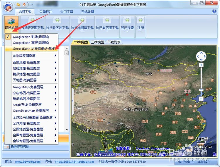The height and width of the screenshot is (167, 220).
Task: Expand the 百度地图-免费图层 submenu
Action: point(31,62)
